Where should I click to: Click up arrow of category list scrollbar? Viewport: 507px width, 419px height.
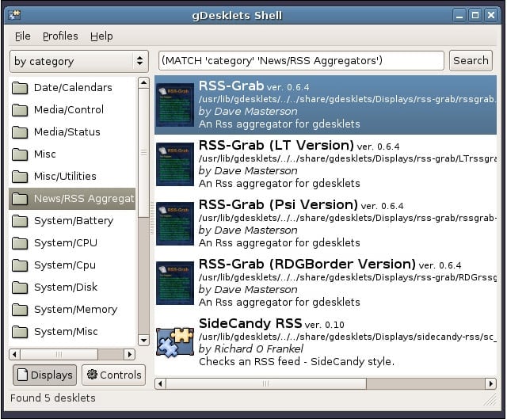(143, 82)
